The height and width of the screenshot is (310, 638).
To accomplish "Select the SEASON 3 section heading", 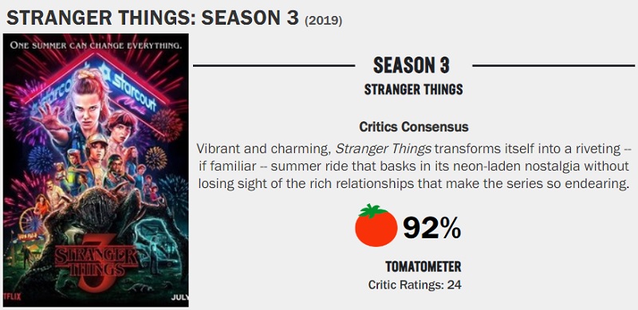I will pos(412,65).
